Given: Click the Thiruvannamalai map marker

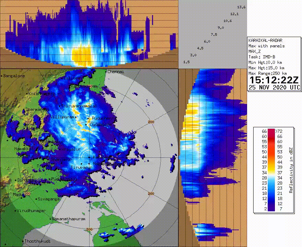Looking at the screenshot, I should coord(60,106).
